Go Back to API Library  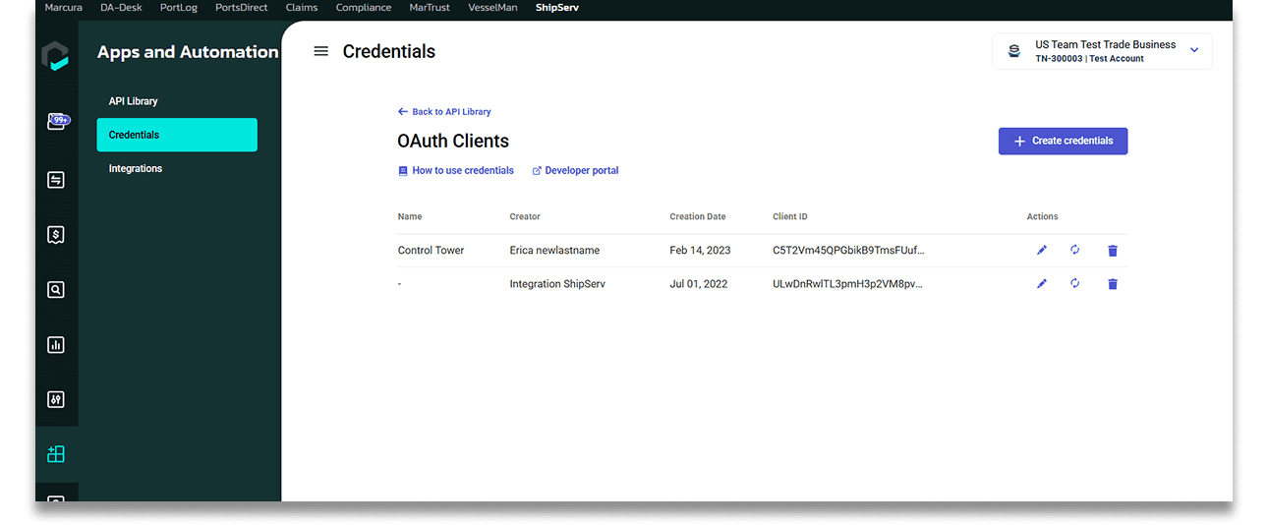pyautogui.click(x=444, y=112)
